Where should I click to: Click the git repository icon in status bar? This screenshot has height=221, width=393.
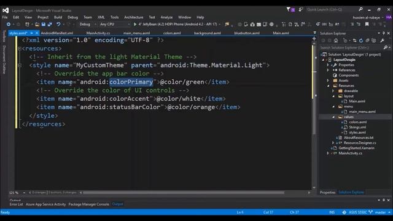(x=344, y=212)
